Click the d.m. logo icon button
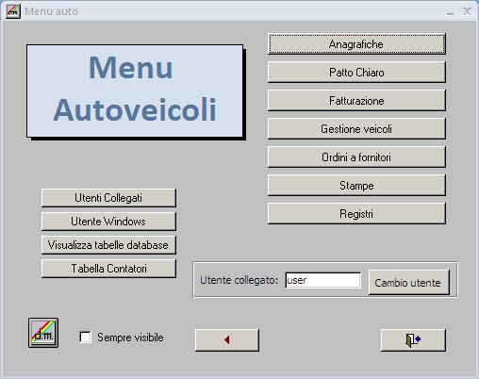479x379 pixels. 43,333
